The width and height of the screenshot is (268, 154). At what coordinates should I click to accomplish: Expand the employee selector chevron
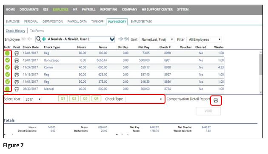[x=112, y=39]
